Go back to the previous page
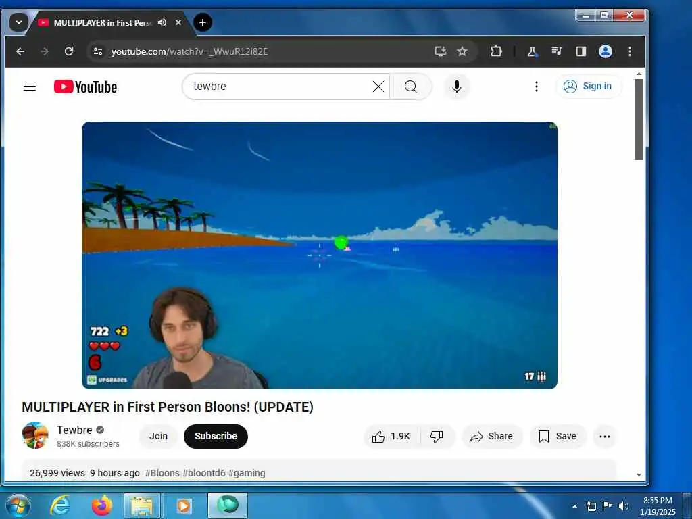Image resolution: width=692 pixels, height=519 pixels. (x=20, y=51)
